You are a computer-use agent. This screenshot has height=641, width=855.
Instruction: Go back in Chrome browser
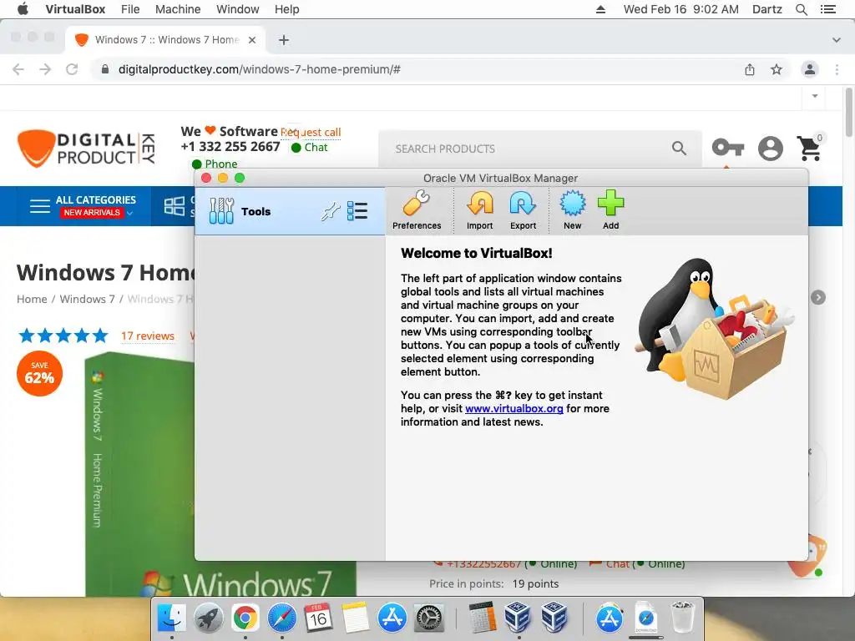click(x=18, y=69)
